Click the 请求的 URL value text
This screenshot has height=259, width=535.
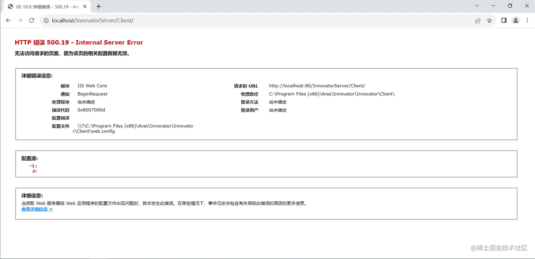(317, 86)
